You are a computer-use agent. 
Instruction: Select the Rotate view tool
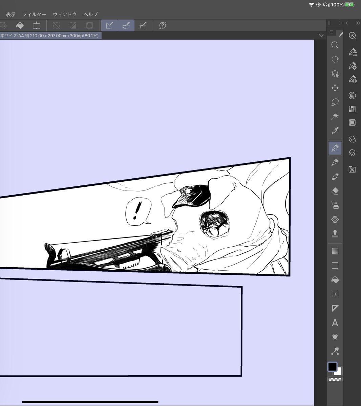click(x=335, y=60)
